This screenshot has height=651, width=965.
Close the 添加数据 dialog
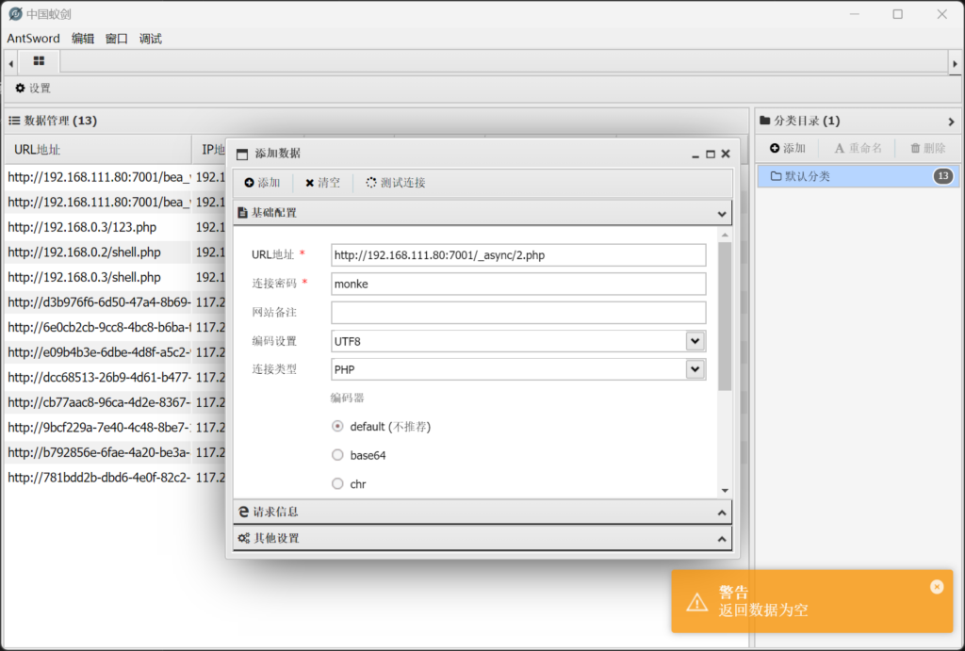(x=726, y=154)
